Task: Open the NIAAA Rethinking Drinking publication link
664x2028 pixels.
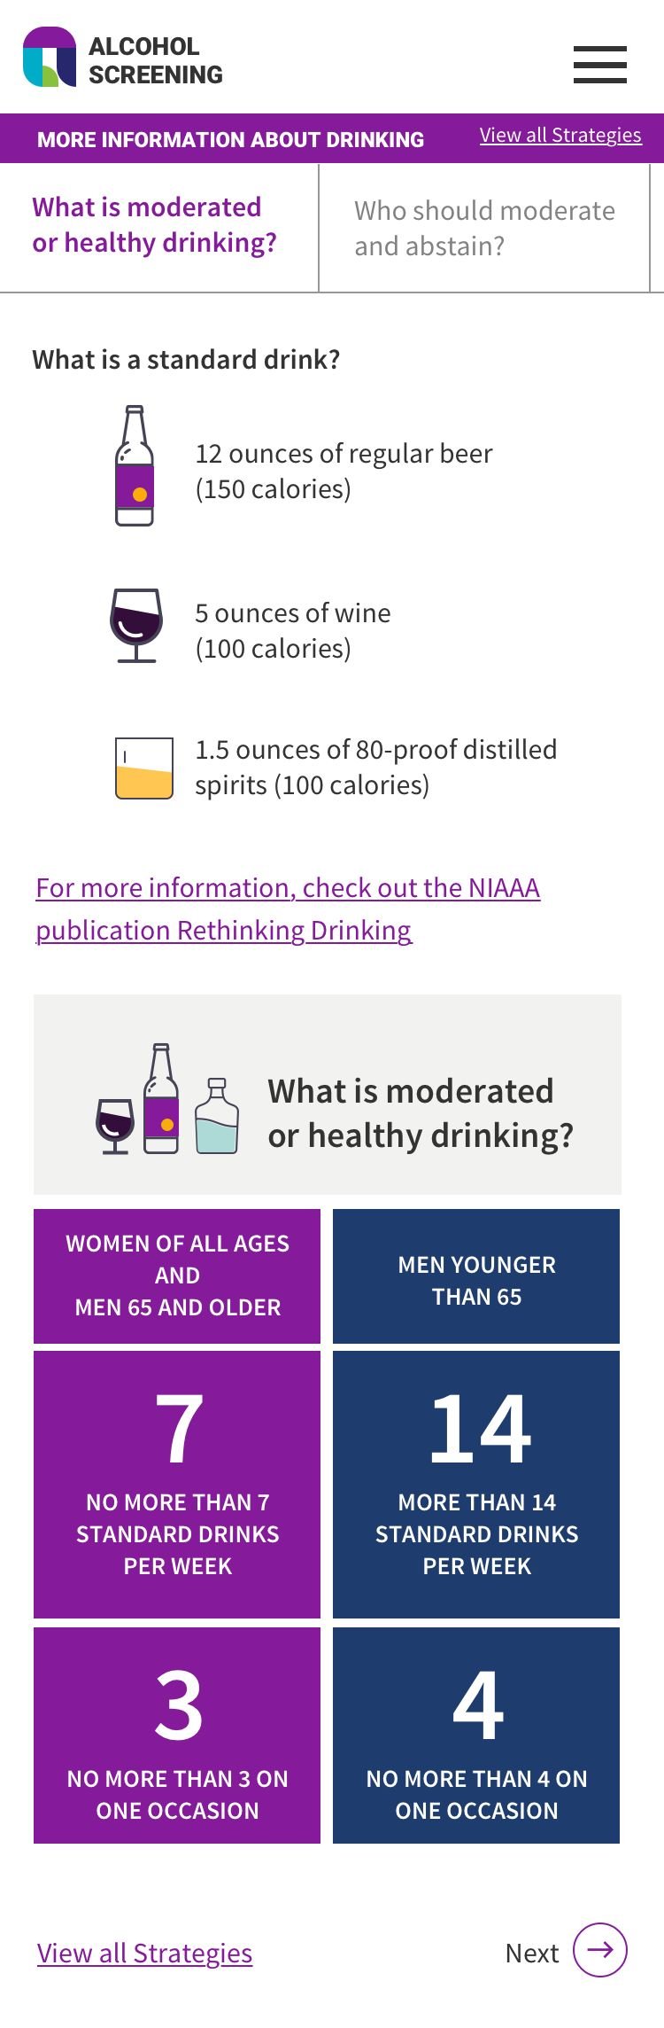Action: tap(288, 909)
